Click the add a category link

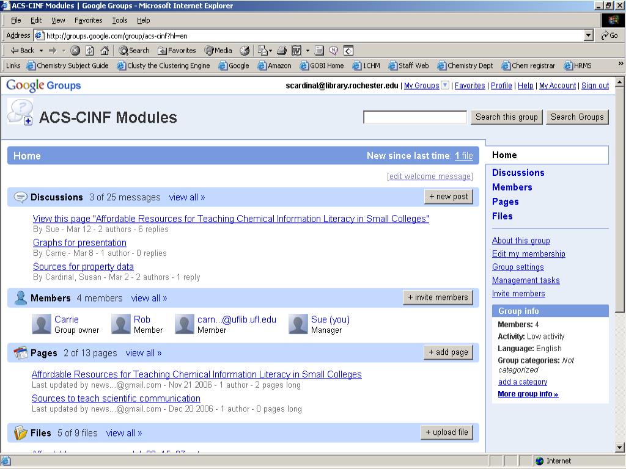click(x=523, y=382)
